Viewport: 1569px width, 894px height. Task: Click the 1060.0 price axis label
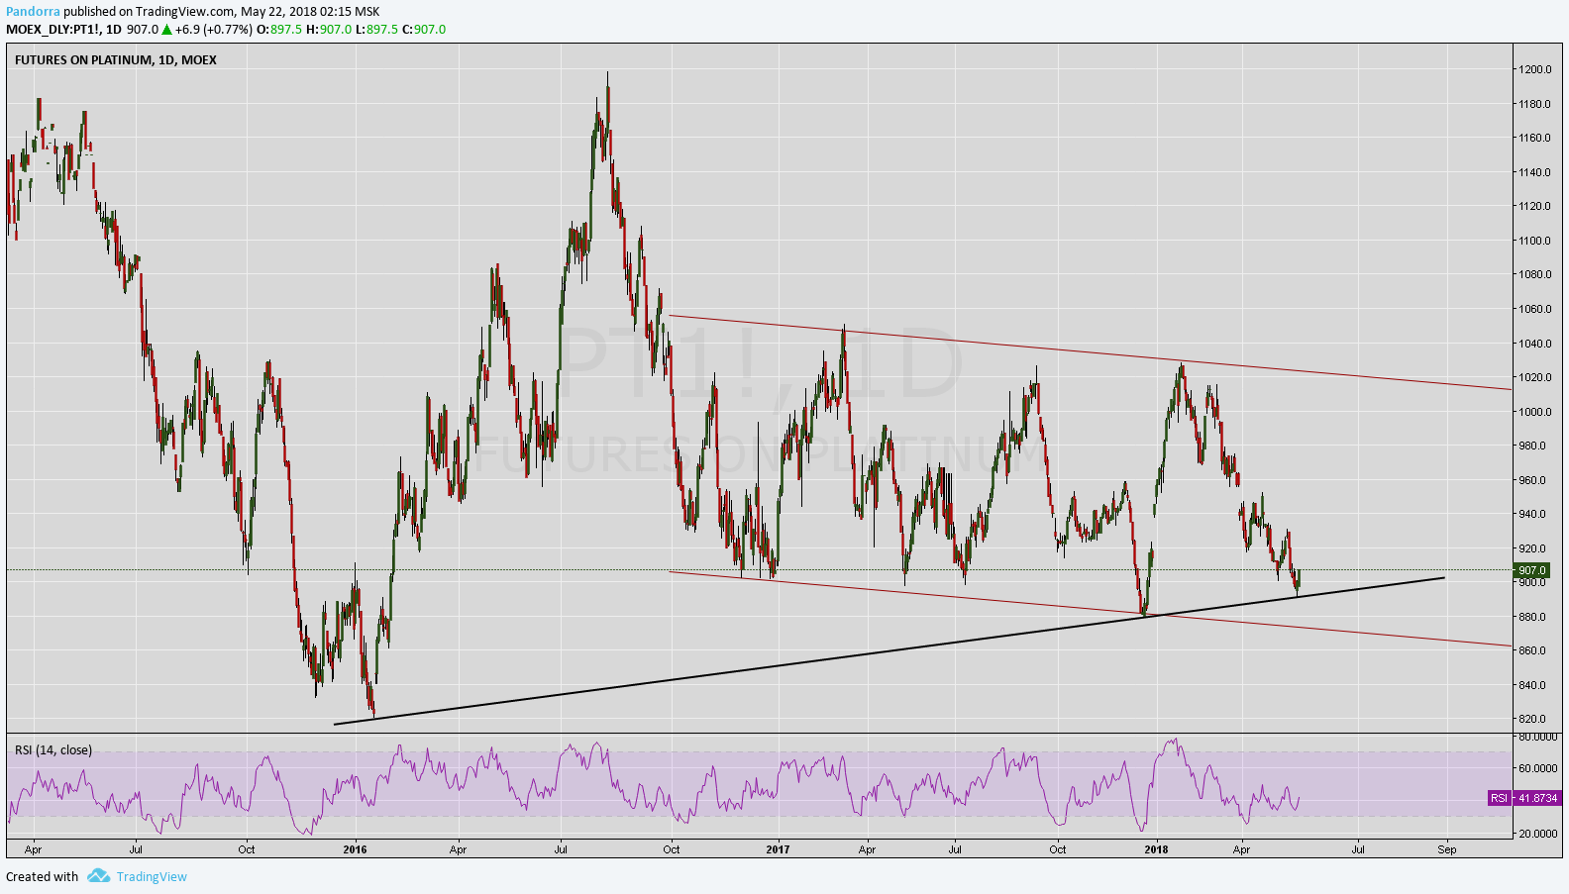pyautogui.click(x=1535, y=309)
